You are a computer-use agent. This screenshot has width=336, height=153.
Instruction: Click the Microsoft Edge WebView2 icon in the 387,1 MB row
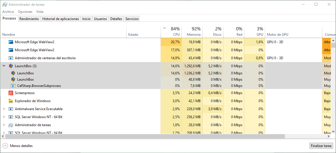click(x=11, y=50)
